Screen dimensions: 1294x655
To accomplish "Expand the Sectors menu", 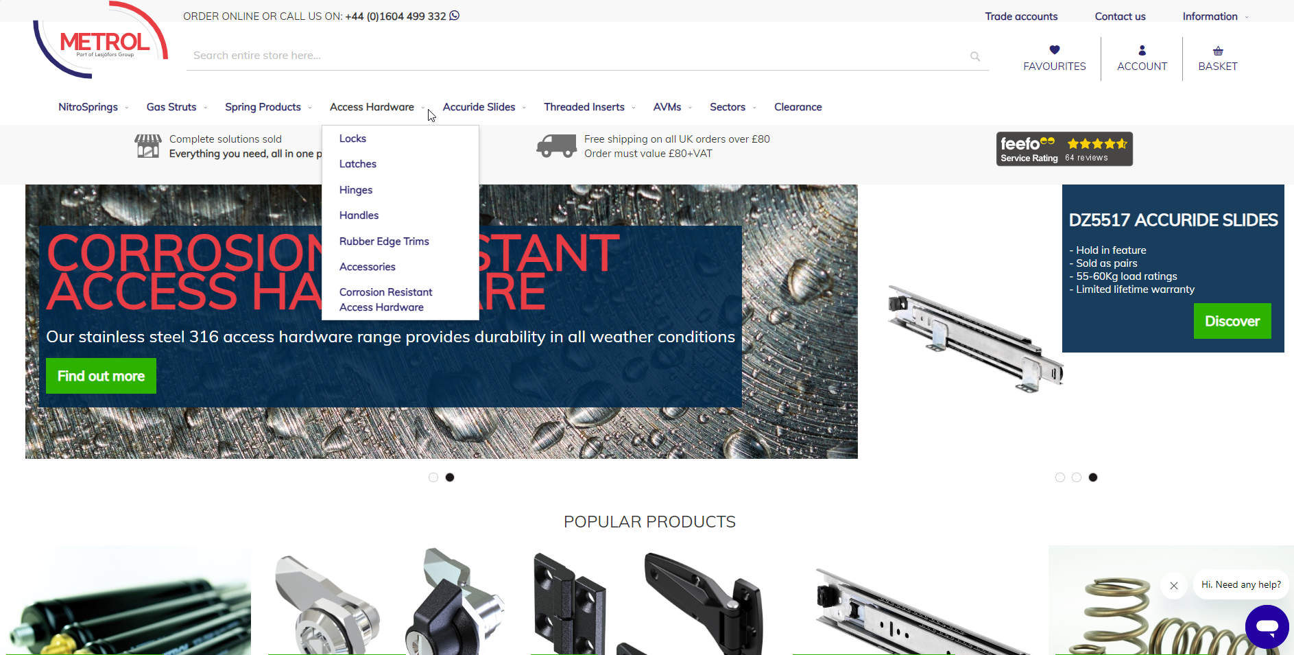I will (733, 107).
